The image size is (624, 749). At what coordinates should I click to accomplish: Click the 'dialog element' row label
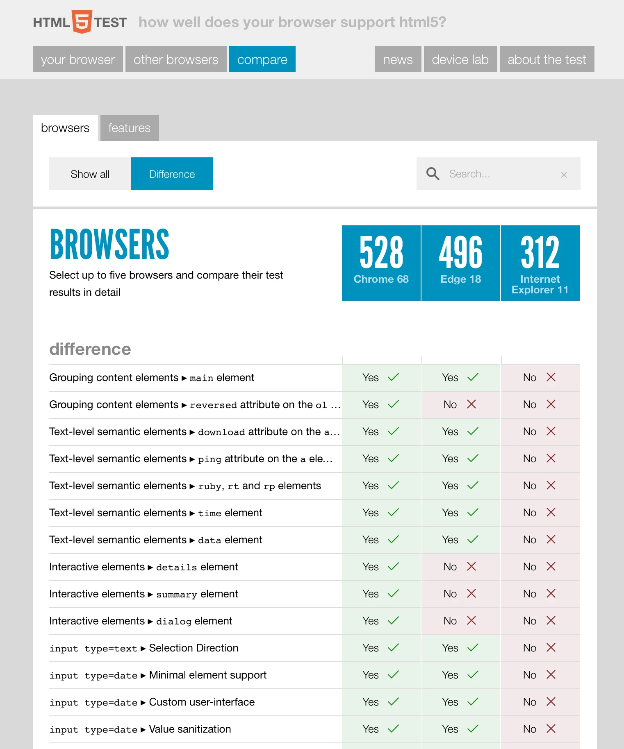141,621
